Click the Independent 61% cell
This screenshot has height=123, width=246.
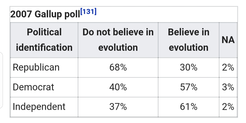click(x=188, y=107)
